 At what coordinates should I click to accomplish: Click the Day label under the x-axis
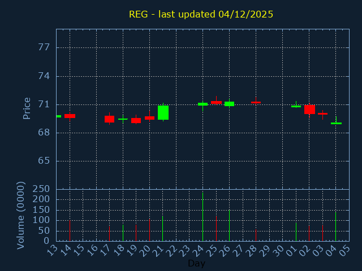pos(196,263)
